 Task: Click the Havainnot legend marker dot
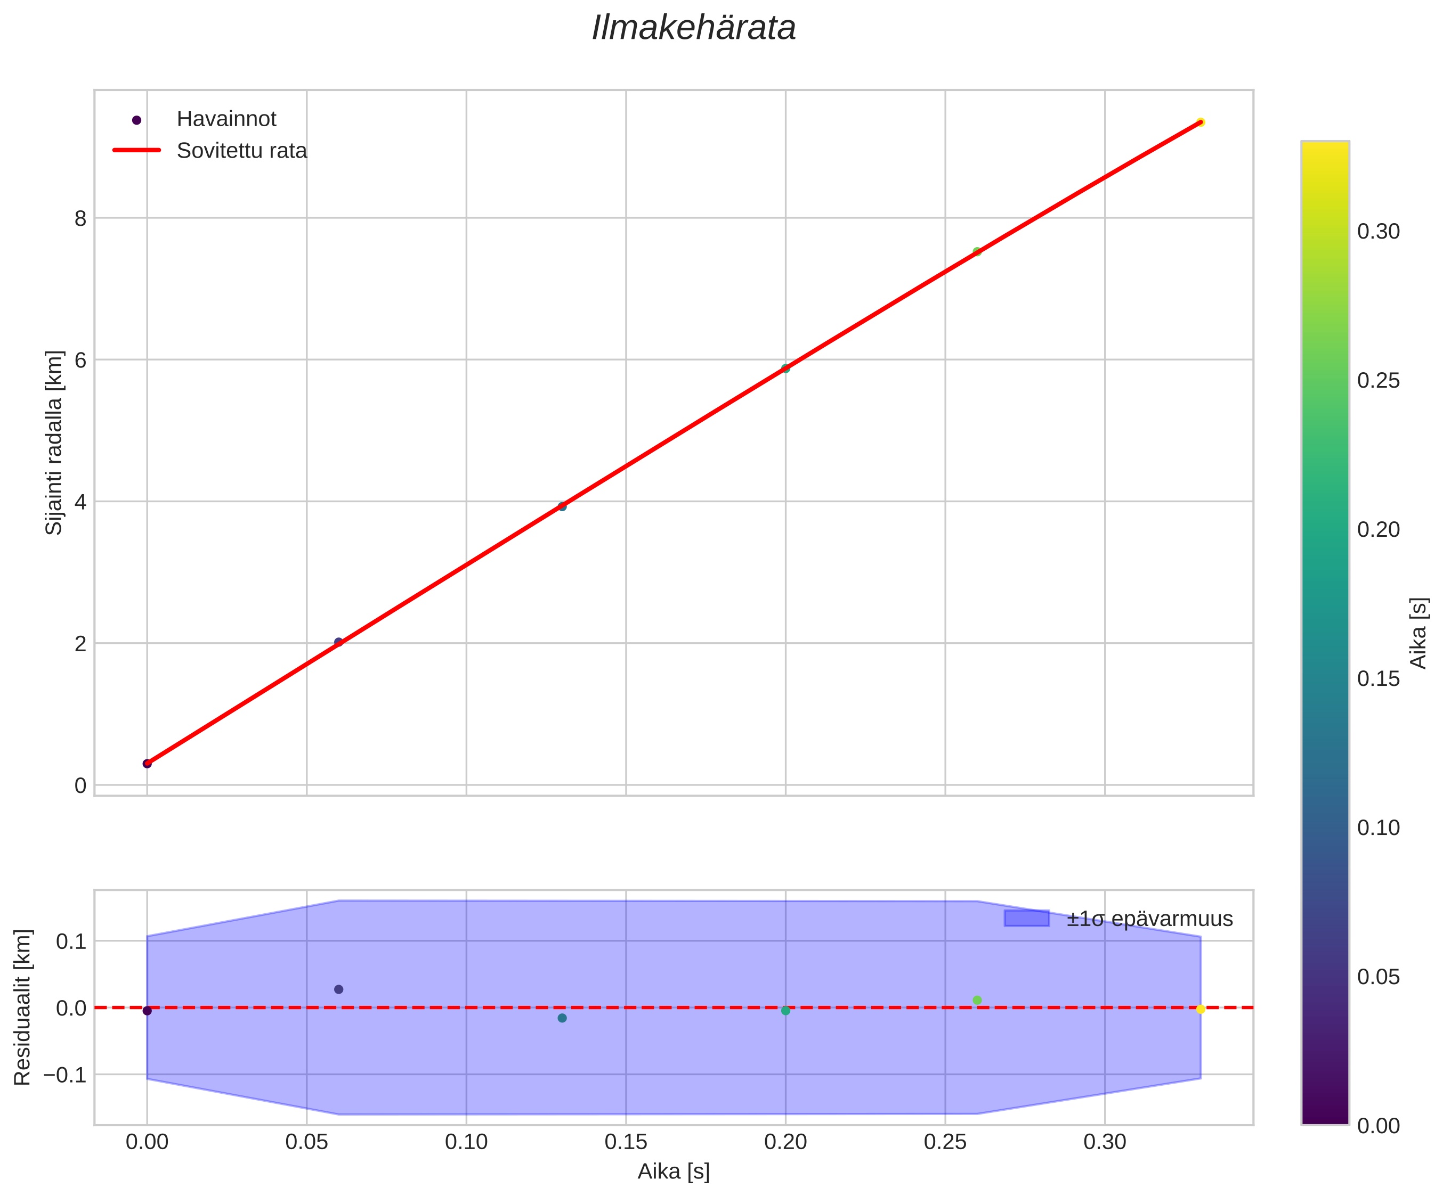click(136, 120)
